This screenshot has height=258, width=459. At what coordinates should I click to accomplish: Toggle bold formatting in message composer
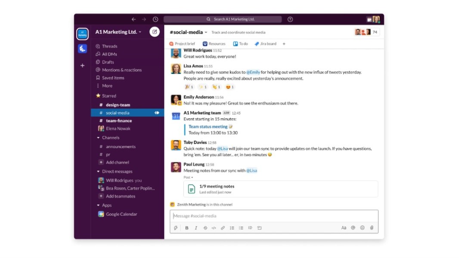coord(187,228)
